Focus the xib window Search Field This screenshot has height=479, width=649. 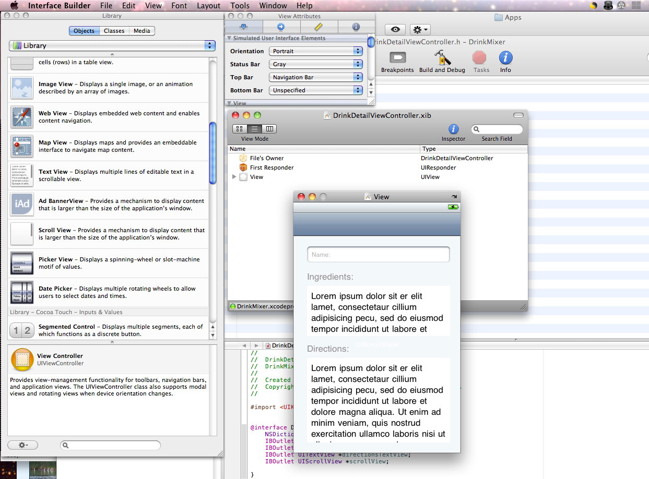pos(497,129)
